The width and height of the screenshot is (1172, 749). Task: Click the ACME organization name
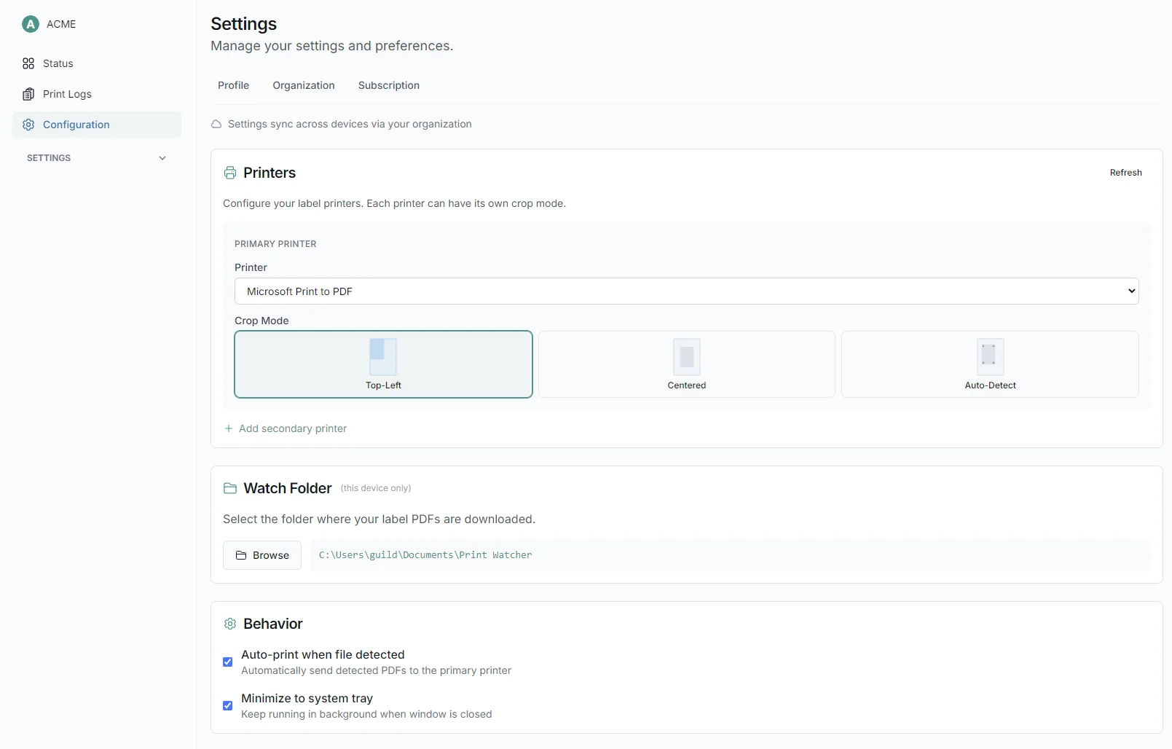pyautogui.click(x=61, y=24)
